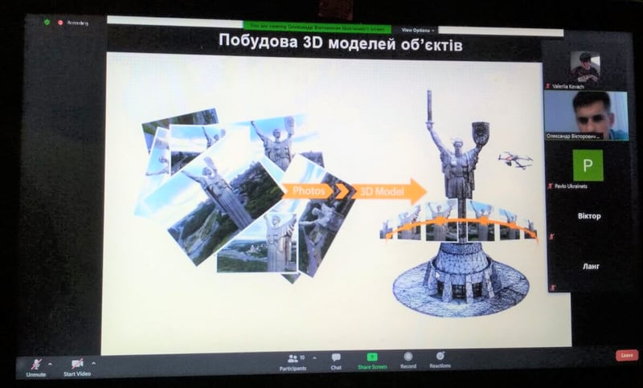Screen dimensions: 643x388
Task: Click the red Leave button
Action: [626, 355]
